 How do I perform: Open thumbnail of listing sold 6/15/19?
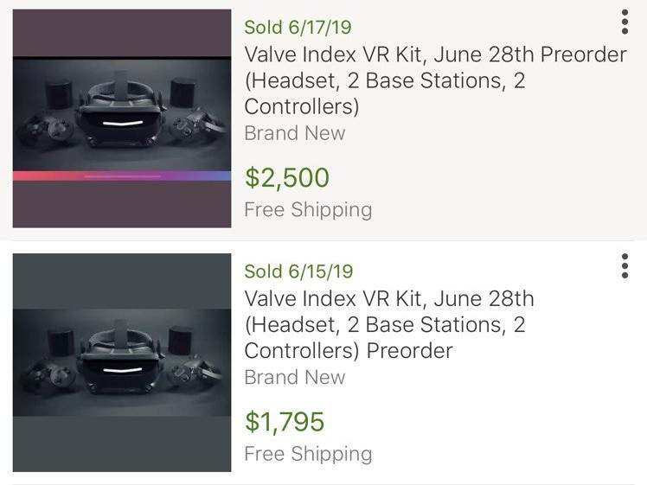[x=122, y=362]
